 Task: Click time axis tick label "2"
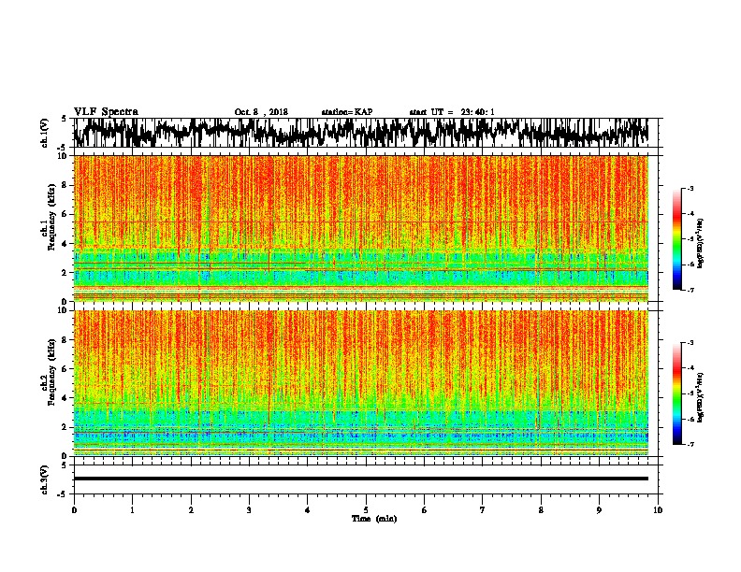click(x=191, y=510)
